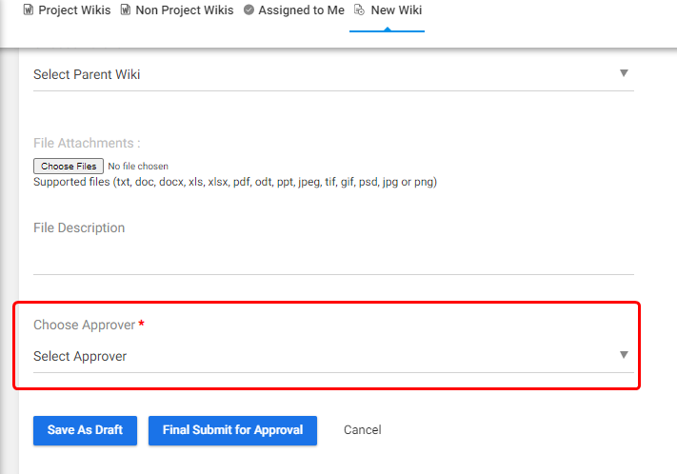The image size is (677, 474).
Task: Click the Assigned to Me checkmark icon
Action: [x=249, y=10]
